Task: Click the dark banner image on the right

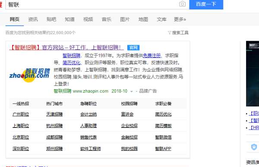Action: coord(253,74)
